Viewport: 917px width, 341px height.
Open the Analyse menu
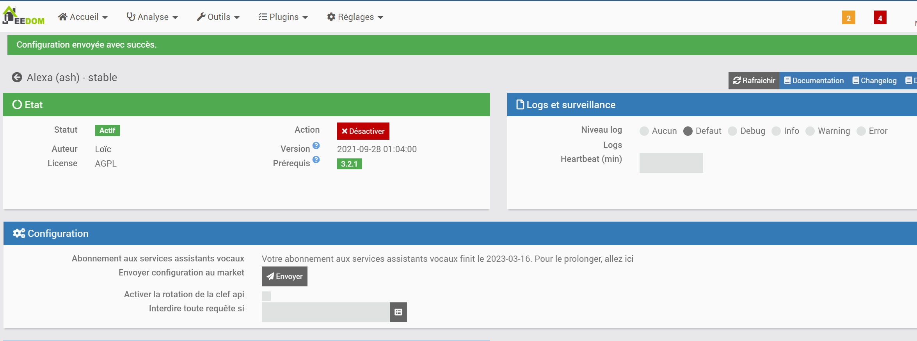tap(152, 17)
